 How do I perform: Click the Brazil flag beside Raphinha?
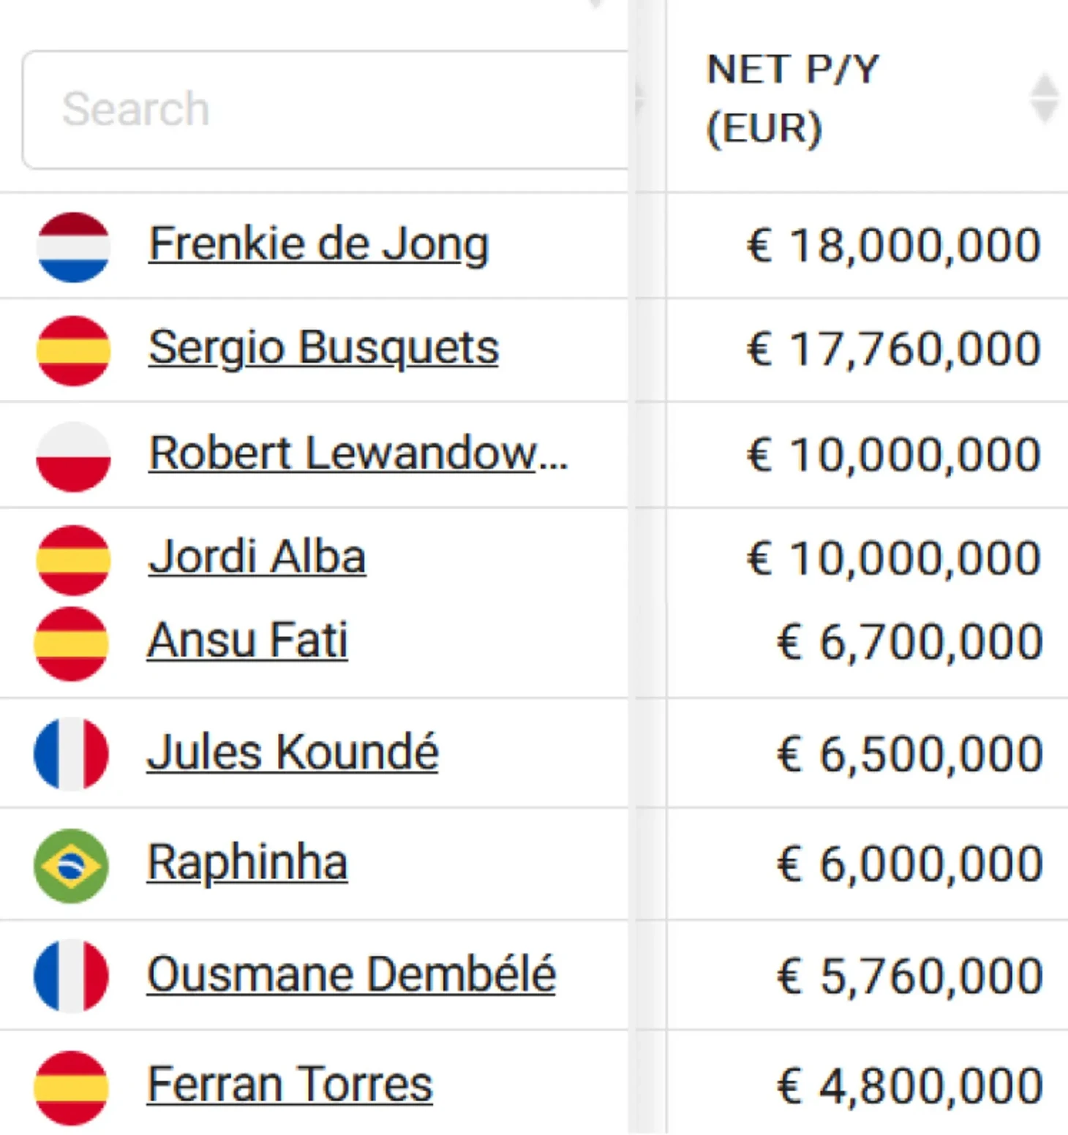coord(71,865)
